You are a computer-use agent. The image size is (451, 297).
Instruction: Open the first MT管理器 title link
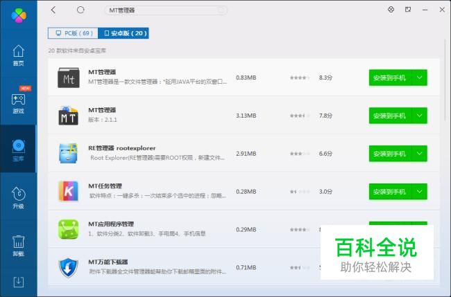click(x=102, y=72)
